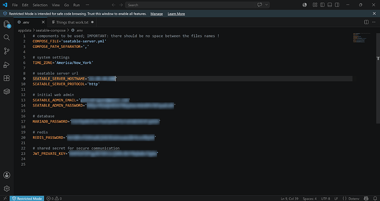
Task: Change end of line sequence LF
Action: tap(336, 198)
